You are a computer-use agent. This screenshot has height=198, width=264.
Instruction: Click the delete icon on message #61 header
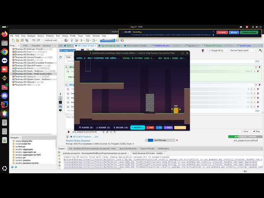pos(259,67)
